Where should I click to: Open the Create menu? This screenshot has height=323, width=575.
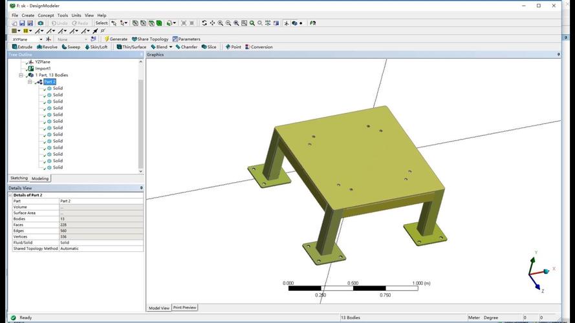pos(28,16)
